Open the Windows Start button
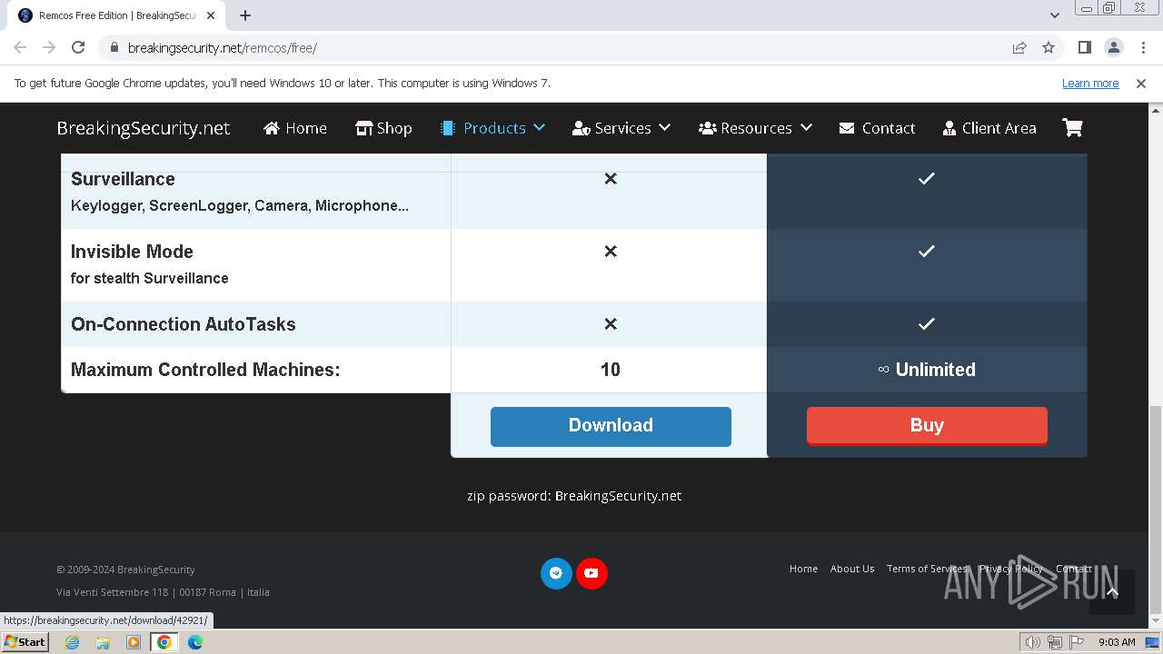 (25, 642)
